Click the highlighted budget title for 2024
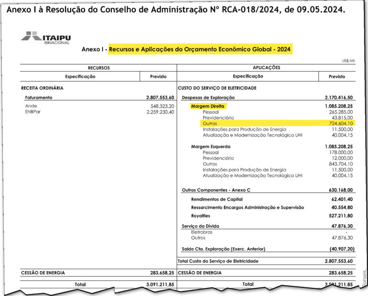Viewport: 368px width, 296px height. (x=200, y=49)
